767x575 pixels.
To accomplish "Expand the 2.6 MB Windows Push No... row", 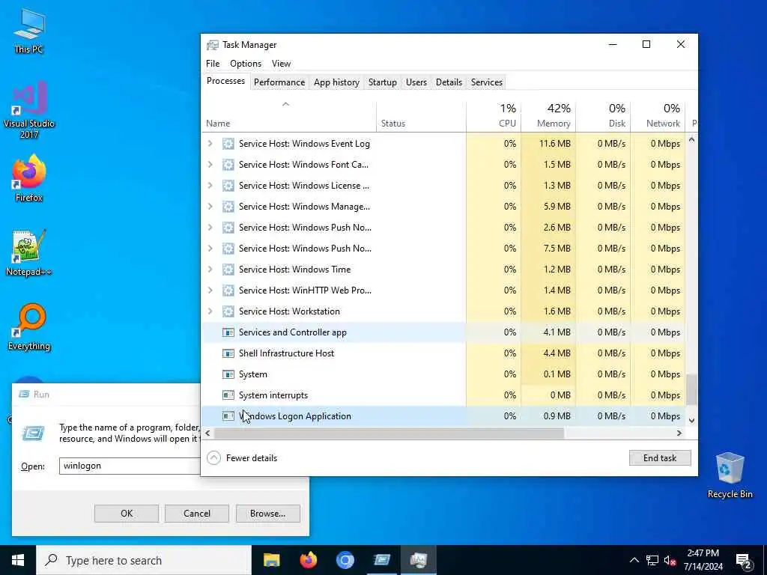I will tap(210, 228).
